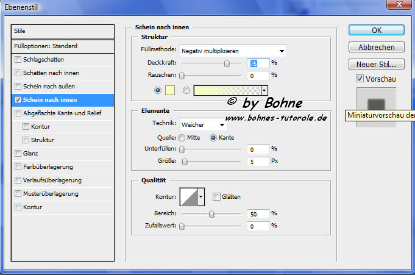
Task: Close the Ebenenstil dialog
Action: point(399,4)
